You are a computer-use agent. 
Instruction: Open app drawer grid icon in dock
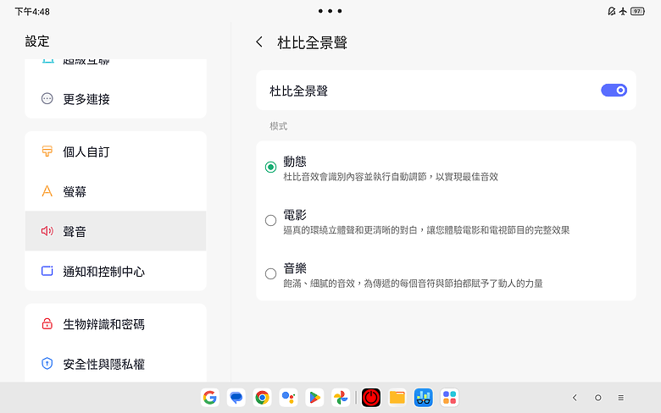pos(449,398)
